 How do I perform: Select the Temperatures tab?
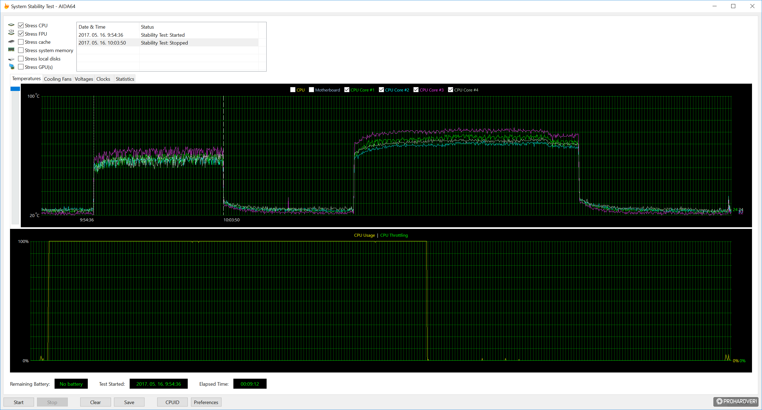26,79
